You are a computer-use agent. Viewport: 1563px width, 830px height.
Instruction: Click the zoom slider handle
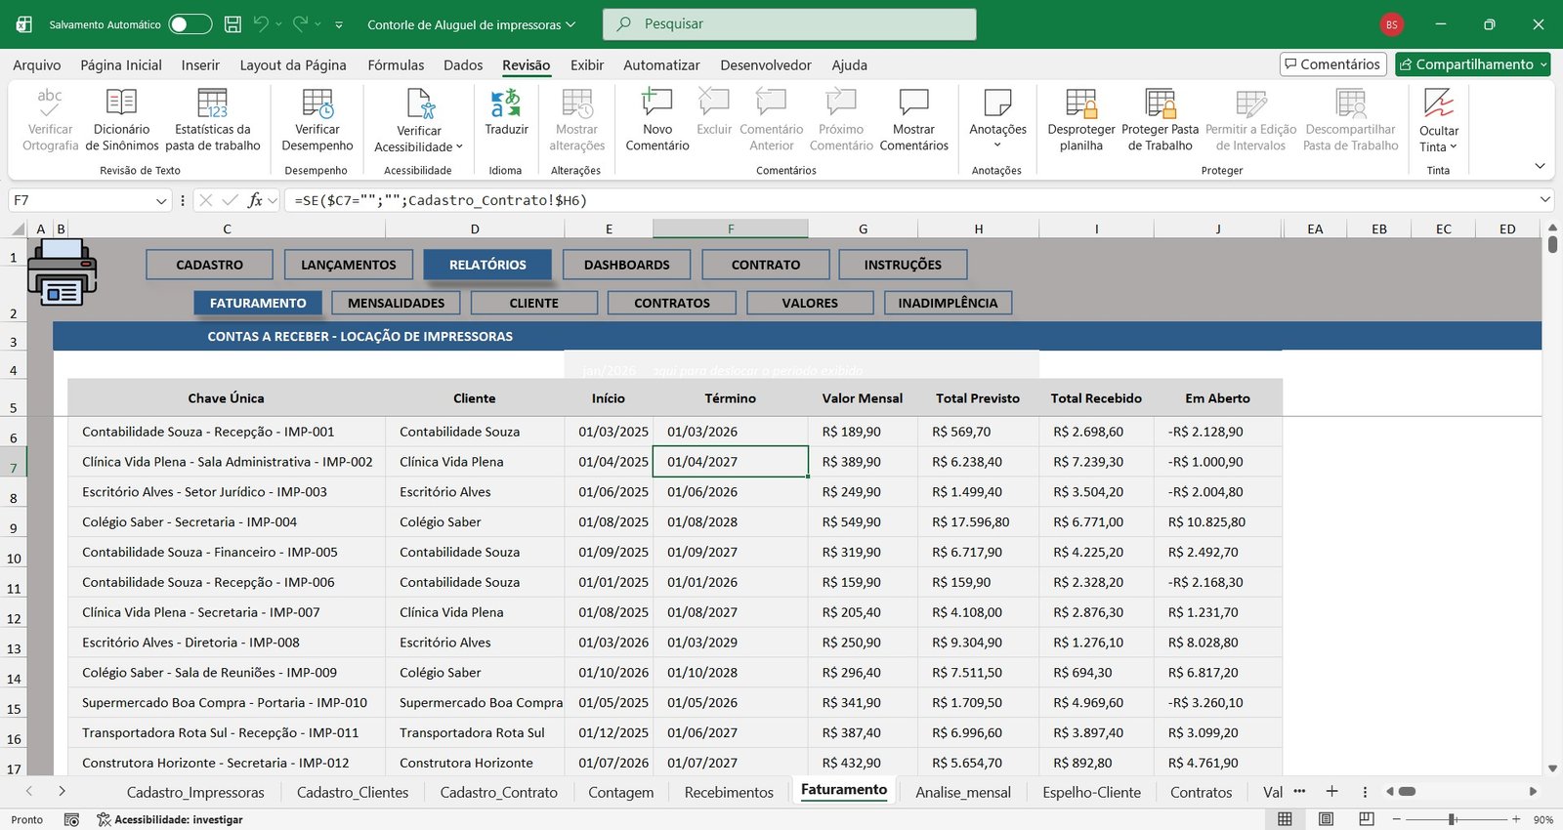coord(1453,819)
